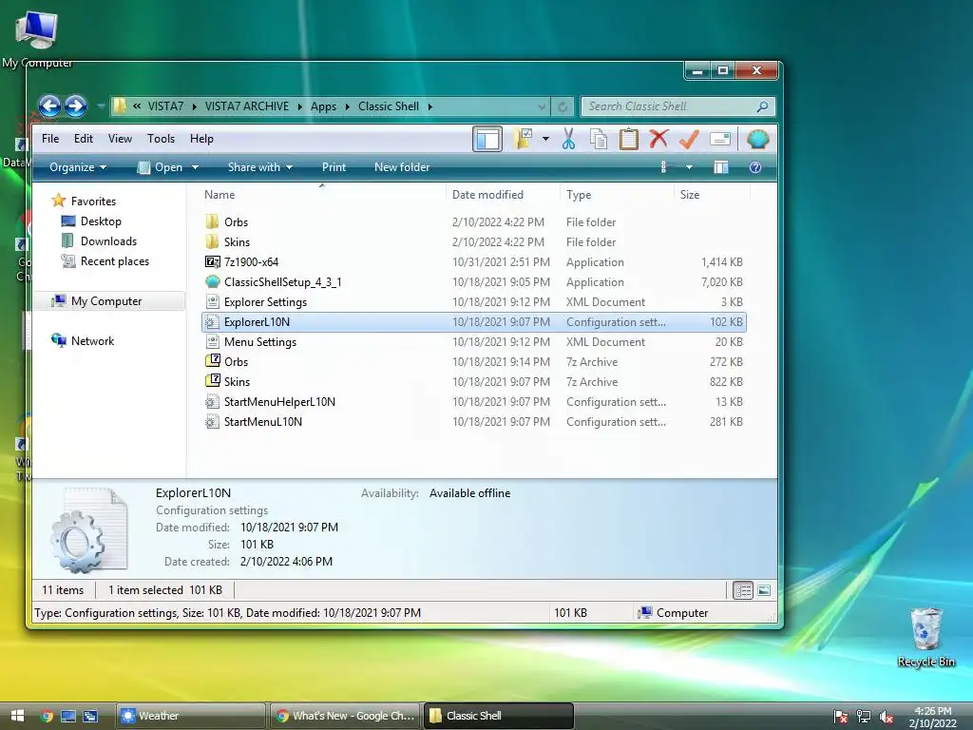Click the change your view icon
The width and height of the screenshot is (973, 730).
pyautogui.click(x=665, y=167)
